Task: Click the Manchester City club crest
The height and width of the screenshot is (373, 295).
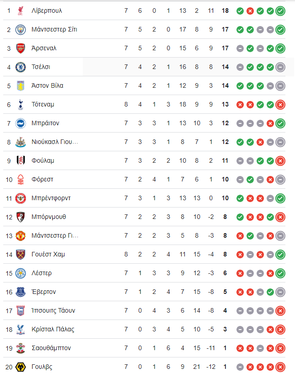Action: click(x=21, y=30)
